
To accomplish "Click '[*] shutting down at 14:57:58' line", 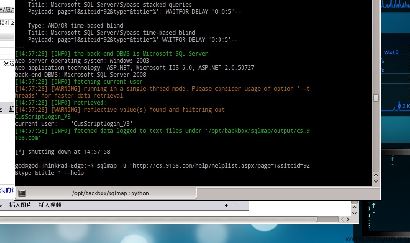I will click(x=63, y=152).
